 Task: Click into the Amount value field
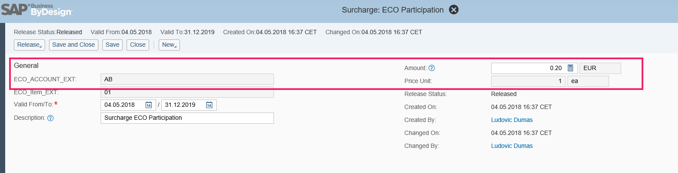pyautogui.click(x=528, y=68)
